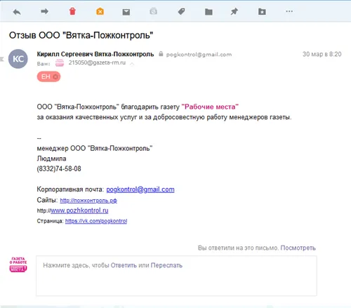The height and width of the screenshot is (308, 351).
Task: Click the envelope mark-unread icon
Action: [x=126, y=12]
